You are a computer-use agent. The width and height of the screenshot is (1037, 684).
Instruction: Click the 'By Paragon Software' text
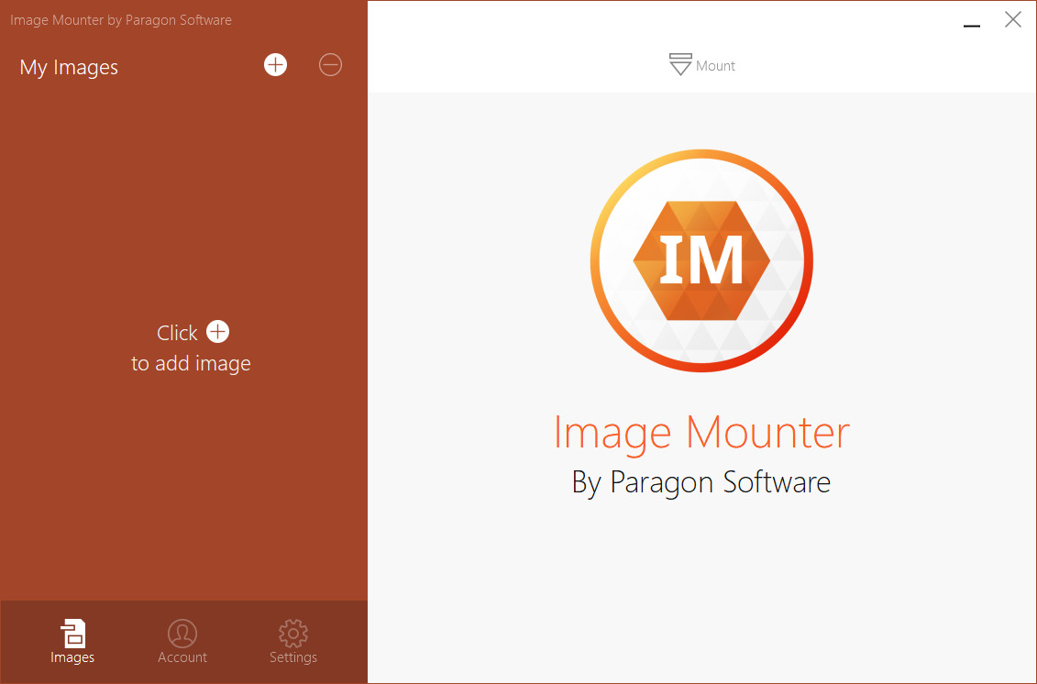(701, 482)
